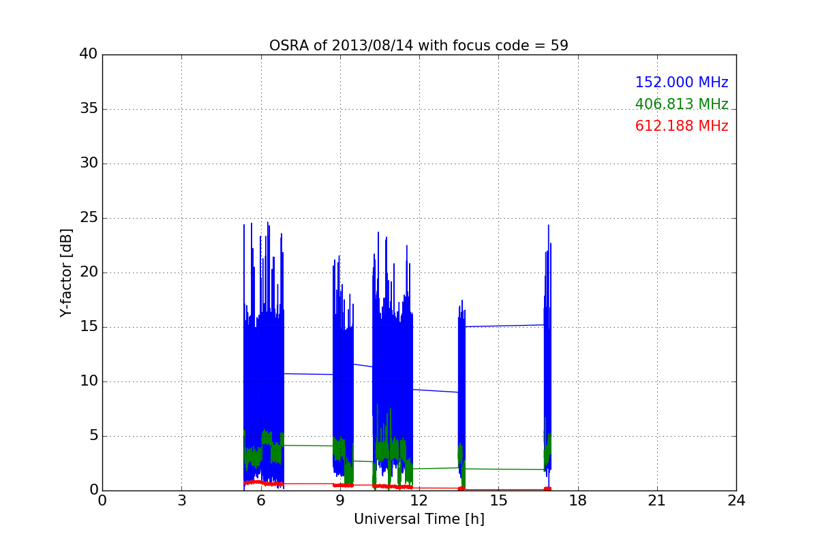Viewport: 818px width, 545px height.
Task: Click the x-axis tick label 24
Action: [x=736, y=500]
